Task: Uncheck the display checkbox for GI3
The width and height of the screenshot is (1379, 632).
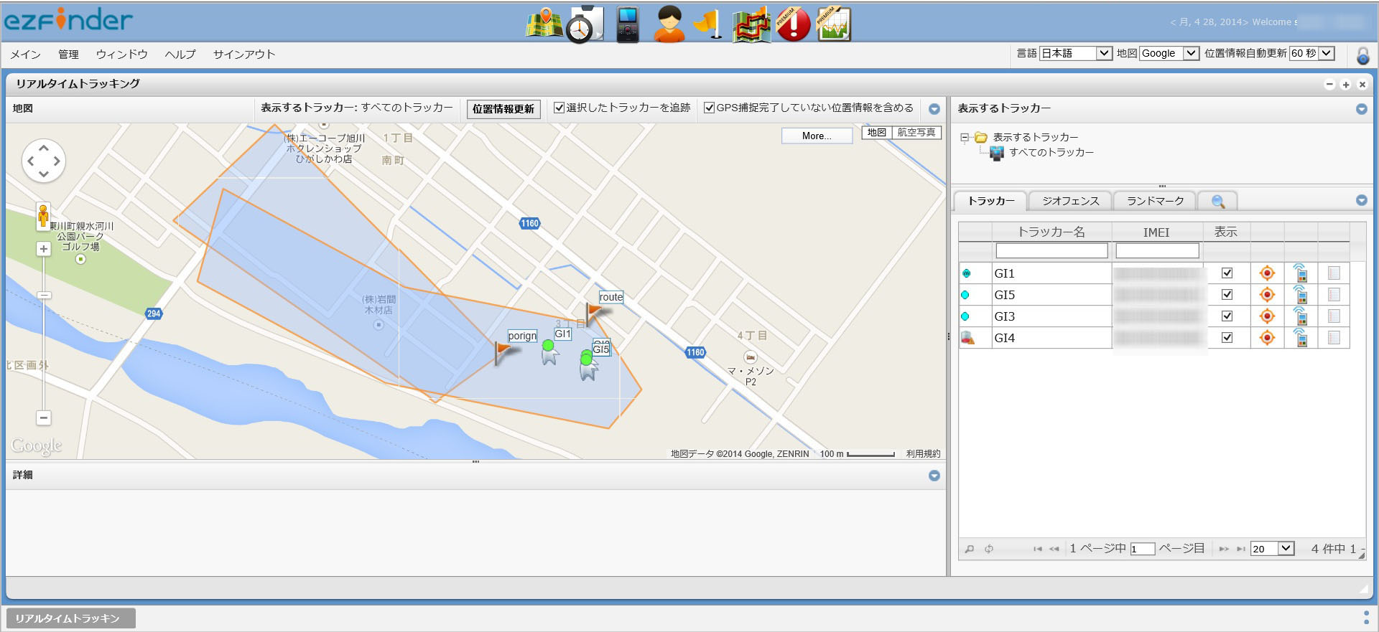Action: coord(1227,316)
